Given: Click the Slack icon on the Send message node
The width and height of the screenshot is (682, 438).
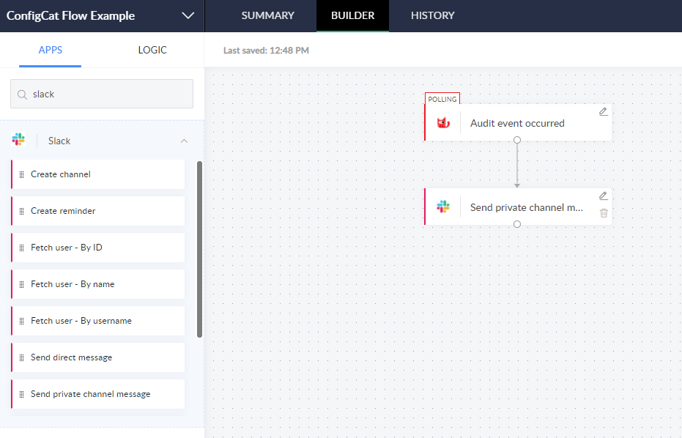Looking at the screenshot, I should (443, 207).
